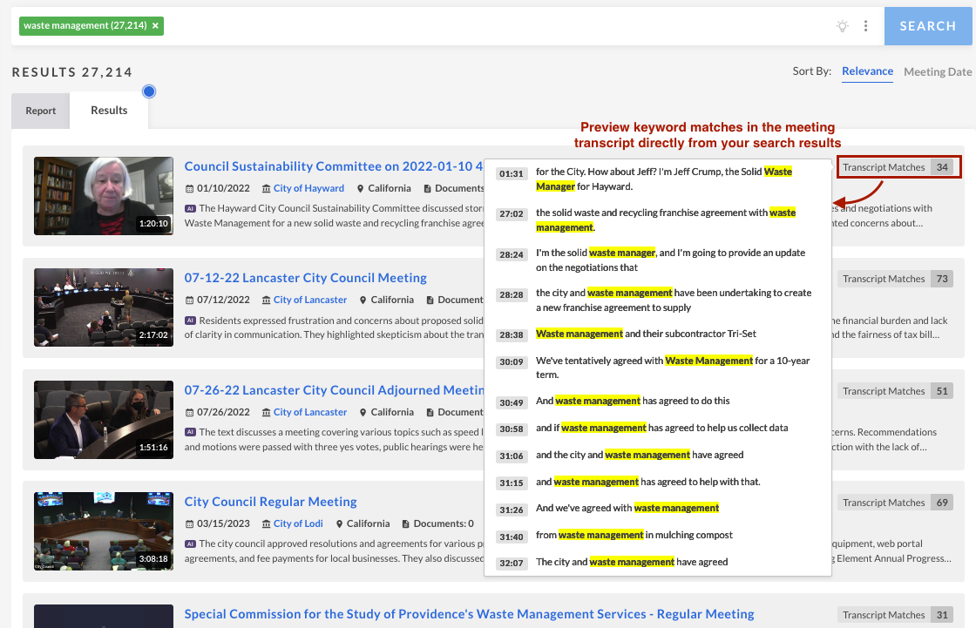
Task: Click the calendar icon beside 07/26/2022
Action: tap(189, 413)
